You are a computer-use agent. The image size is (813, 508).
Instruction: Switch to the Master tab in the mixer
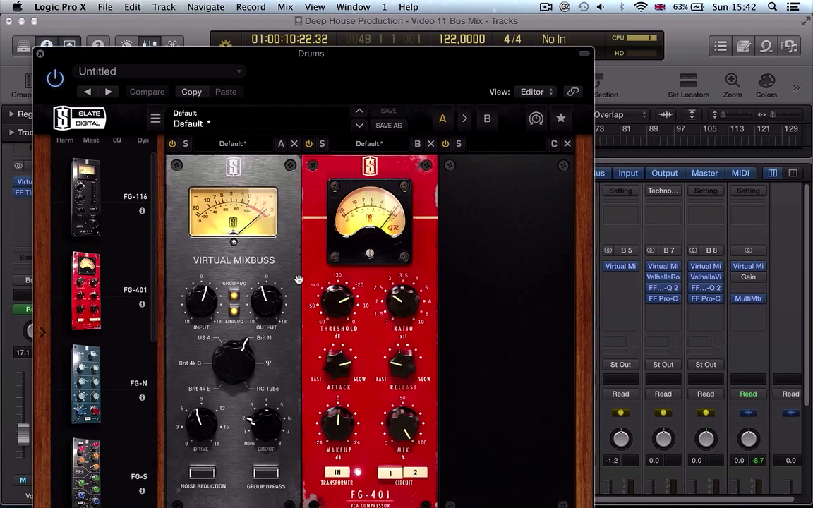[704, 173]
